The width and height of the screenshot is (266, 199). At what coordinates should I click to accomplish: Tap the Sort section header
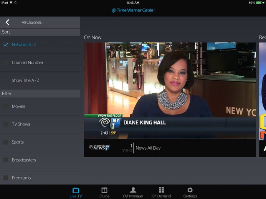[x=40, y=32]
